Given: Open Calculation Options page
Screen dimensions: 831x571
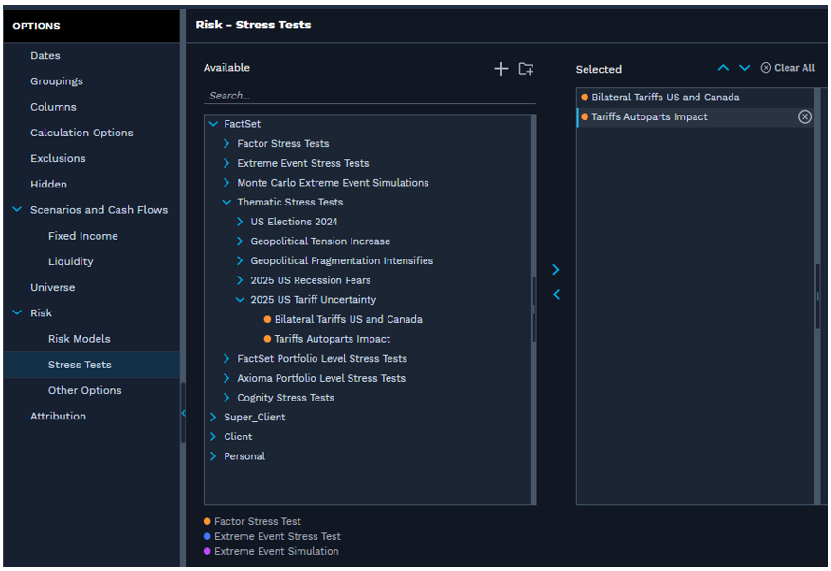Looking at the screenshot, I should pos(81,133).
